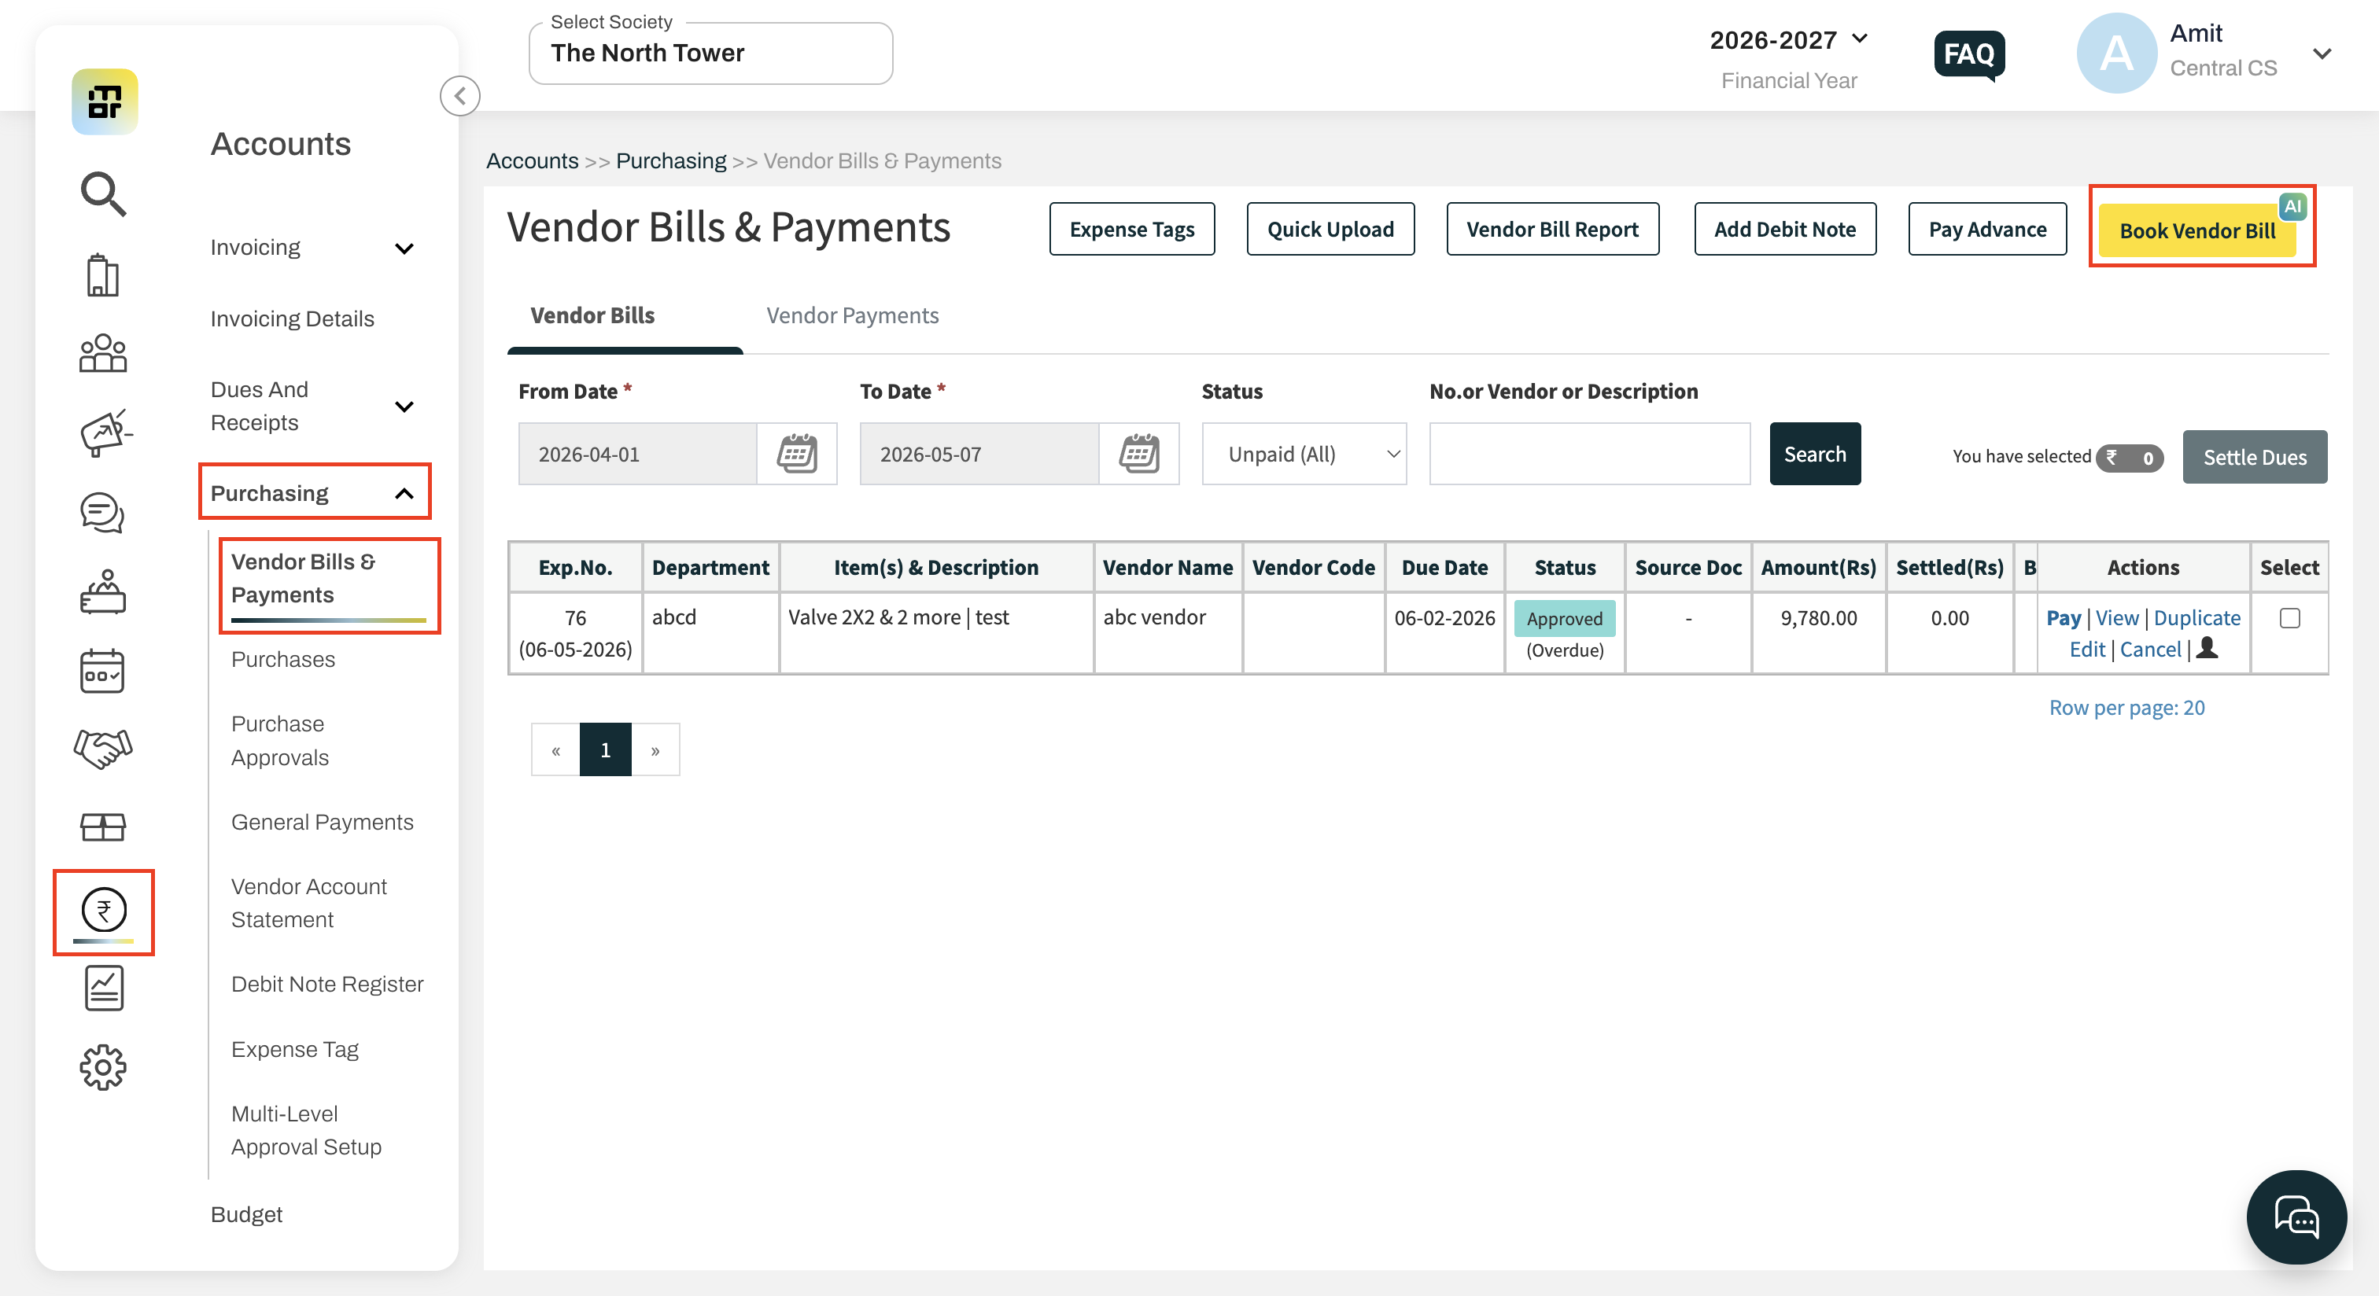Switch to the Vendor Bills tab
The height and width of the screenshot is (1296, 2379).
pyautogui.click(x=592, y=315)
